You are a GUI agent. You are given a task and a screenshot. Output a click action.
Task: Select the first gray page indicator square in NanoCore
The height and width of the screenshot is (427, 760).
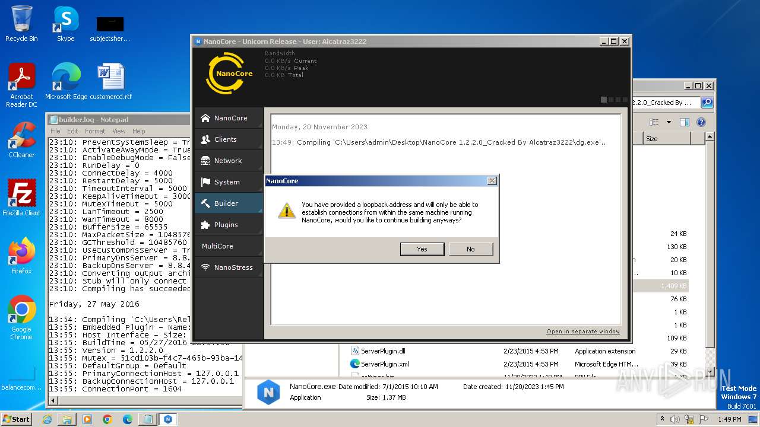tap(604, 100)
